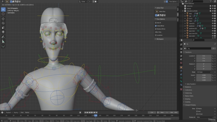Enable the Show Name checkbox

tap(197, 108)
